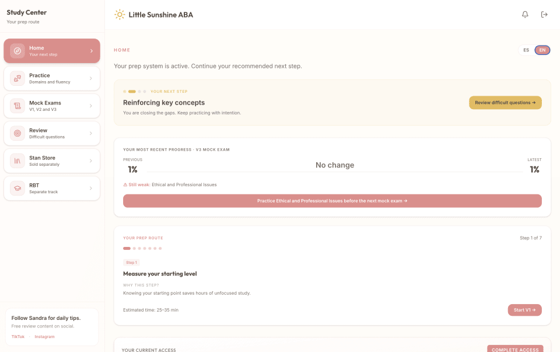The height and width of the screenshot is (352, 560).
Task: Click the Practice dumbbell icon
Action: 17,78
